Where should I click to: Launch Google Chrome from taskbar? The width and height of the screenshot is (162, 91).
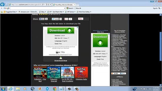click(x=55, y=89)
